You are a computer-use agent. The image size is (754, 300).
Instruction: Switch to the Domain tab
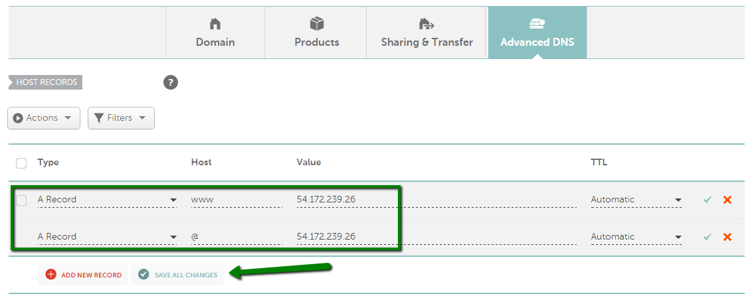pyautogui.click(x=215, y=33)
